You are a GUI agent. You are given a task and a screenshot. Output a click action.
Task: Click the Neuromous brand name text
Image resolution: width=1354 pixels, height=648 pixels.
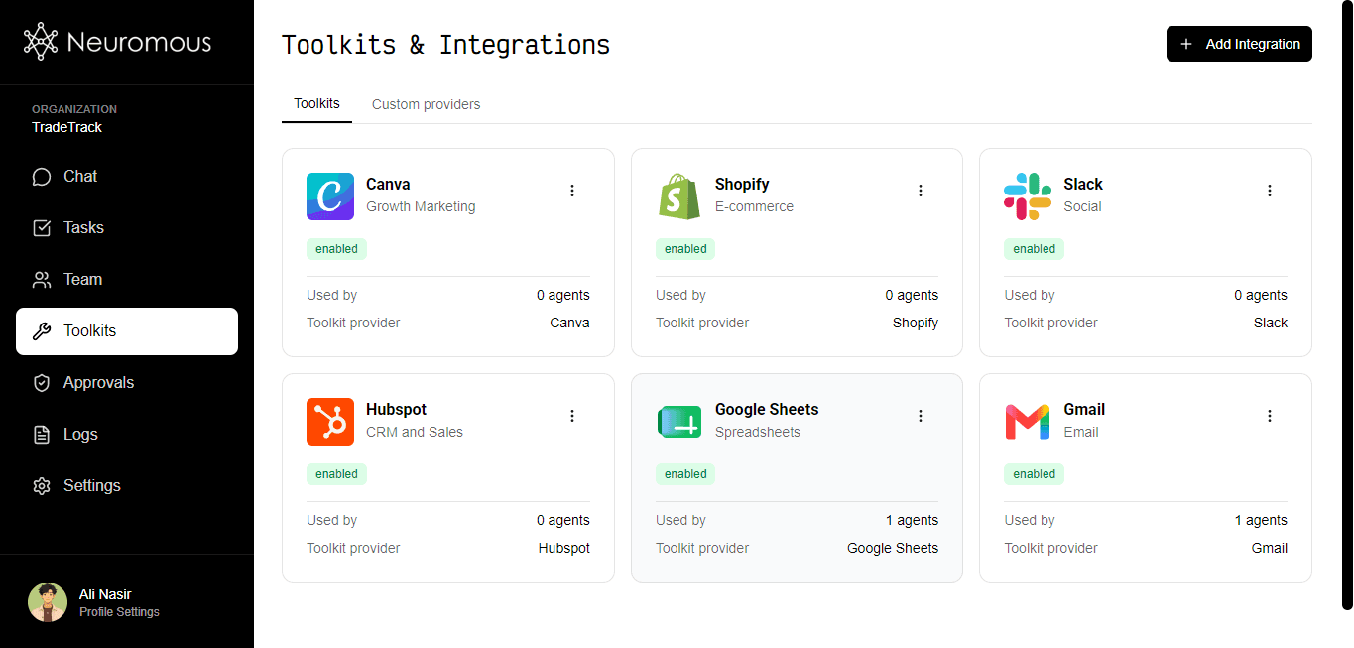(139, 42)
